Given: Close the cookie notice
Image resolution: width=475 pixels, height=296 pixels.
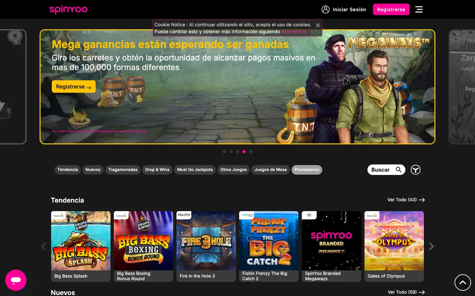Looking at the screenshot, I should point(317,25).
